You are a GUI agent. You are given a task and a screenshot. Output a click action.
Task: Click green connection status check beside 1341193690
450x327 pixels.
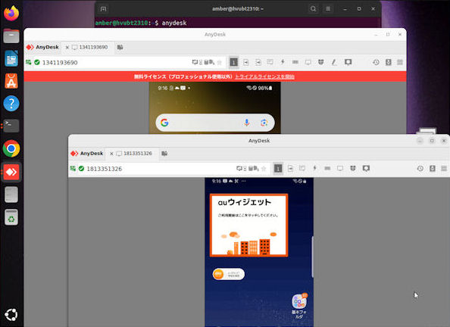37,62
